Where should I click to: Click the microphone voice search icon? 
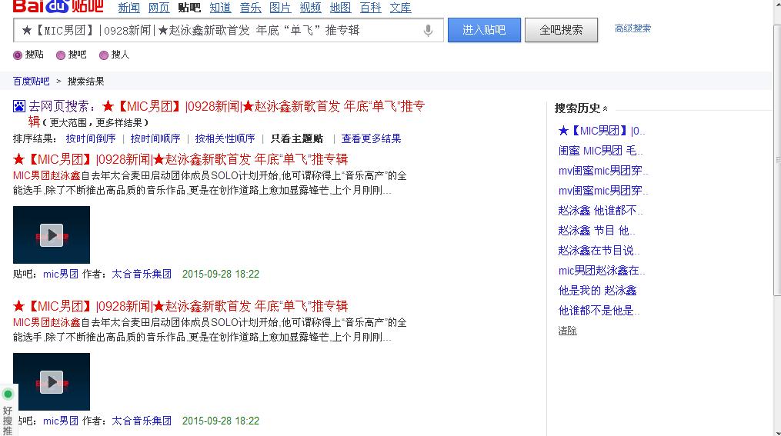[428, 31]
